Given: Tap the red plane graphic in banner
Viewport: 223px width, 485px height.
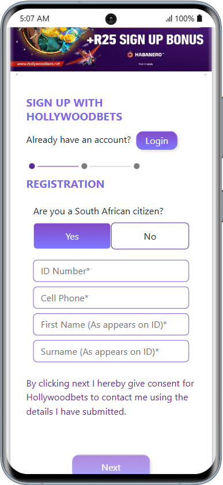Looking at the screenshot, I should (x=84, y=57).
